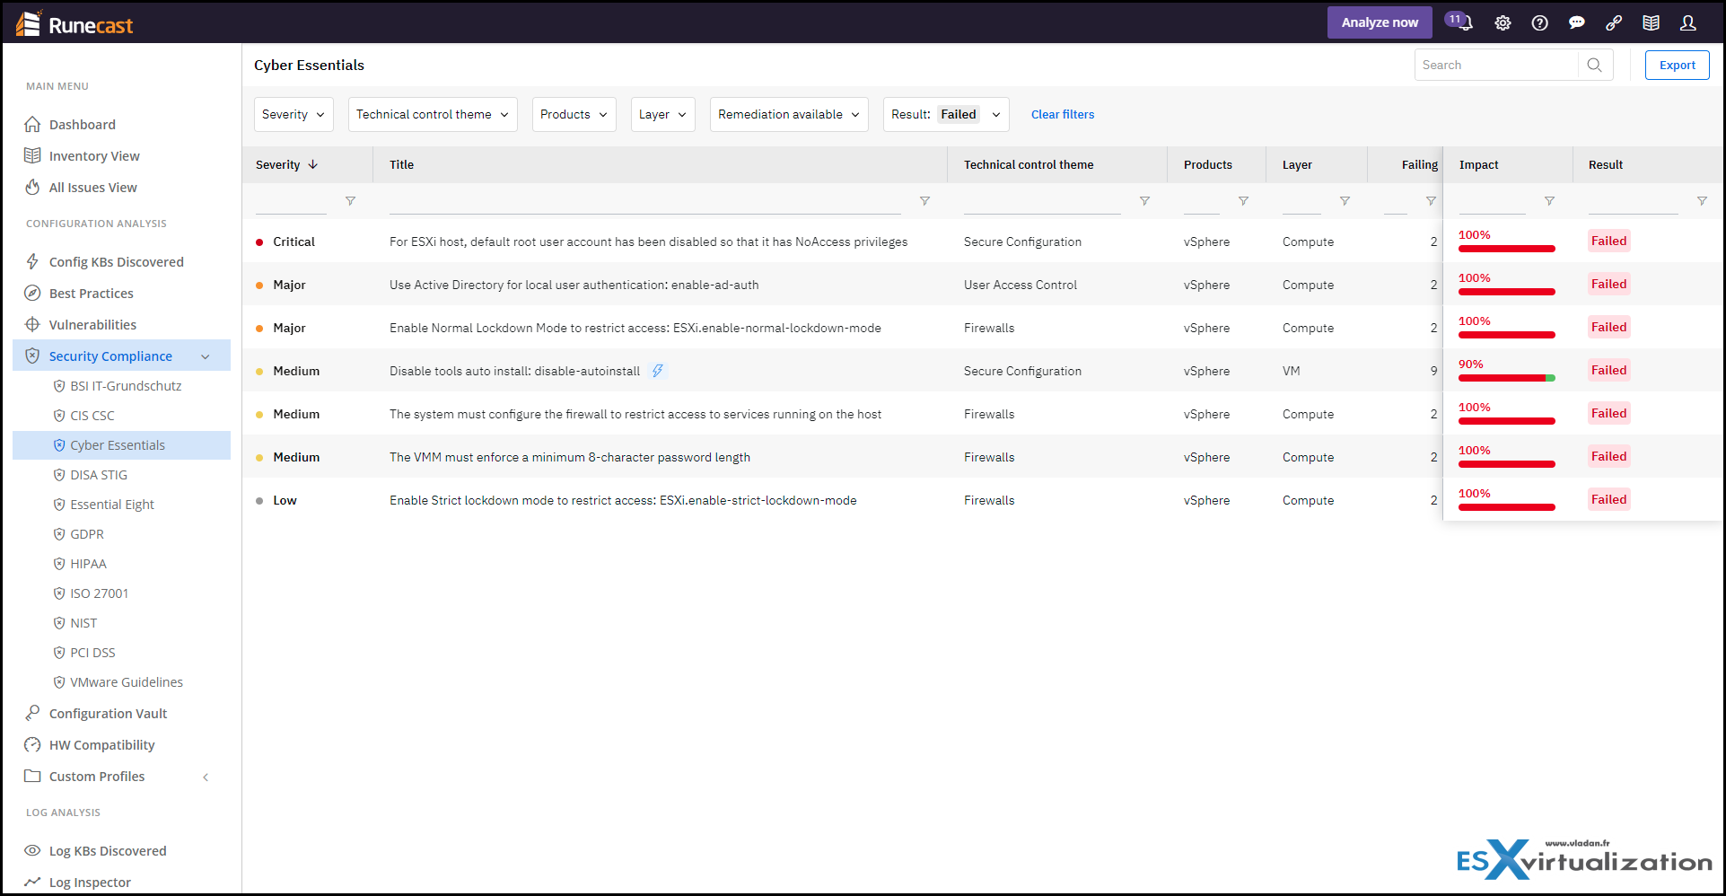The image size is (1726, 896).
Task: Open the Severity filter dropdown
Action: (294, 114)
